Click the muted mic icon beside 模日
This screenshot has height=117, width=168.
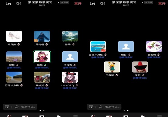[129, 55]
